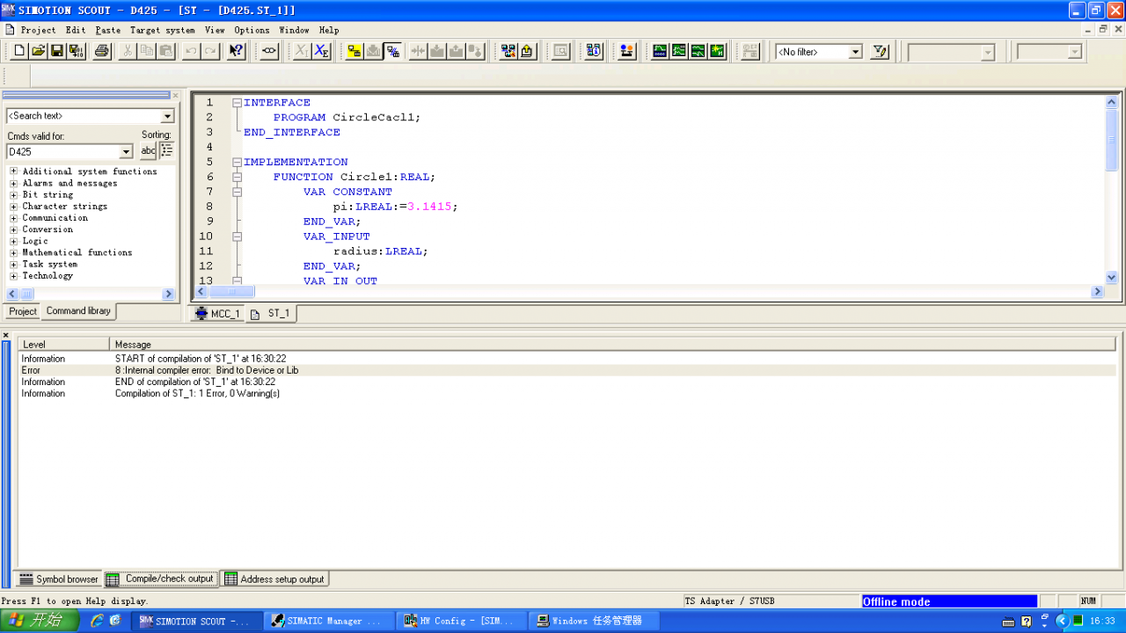This screenshot has width=1126, height=633.
Task: Switch to HW Config taskbar window
Action: pos(460,621)
